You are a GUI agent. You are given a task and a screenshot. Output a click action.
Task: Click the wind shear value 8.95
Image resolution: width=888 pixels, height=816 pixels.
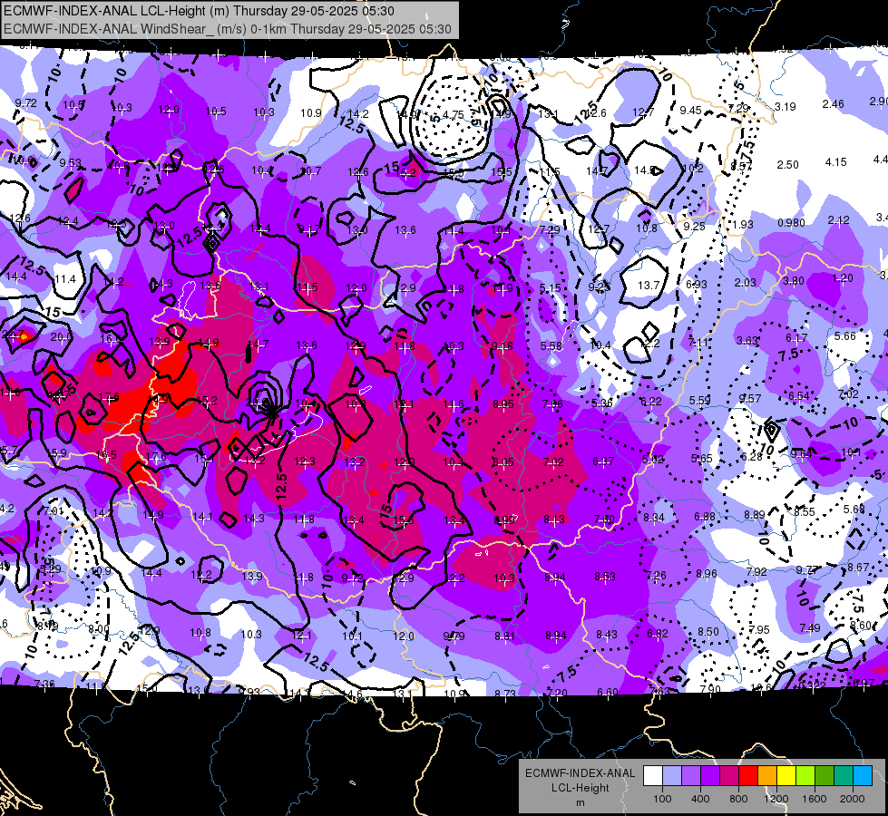coord(503,403)
